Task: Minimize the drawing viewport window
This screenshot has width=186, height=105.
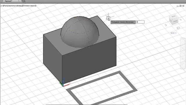Action: coord(178,6)
